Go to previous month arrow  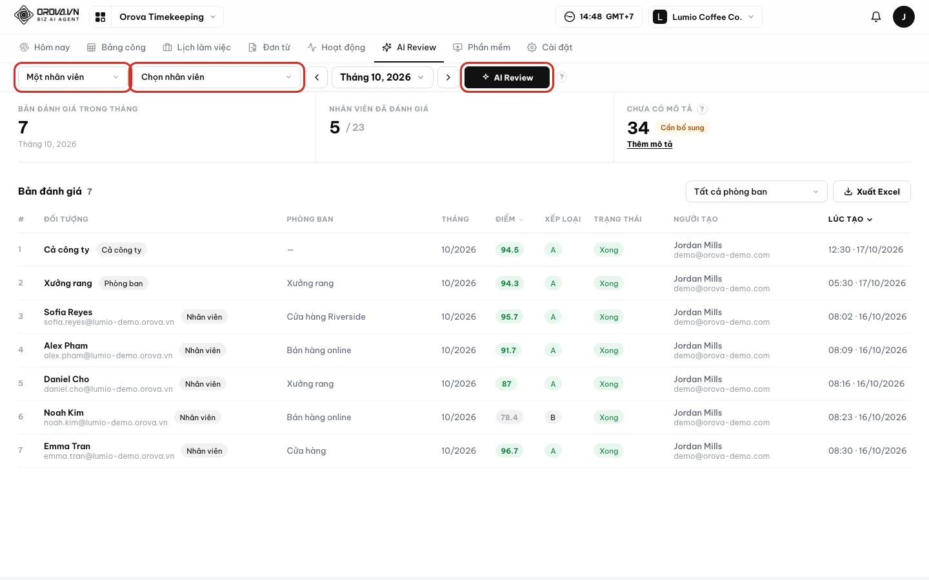(x=317, y=77)
